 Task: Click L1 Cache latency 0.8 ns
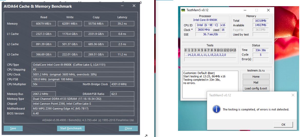point(122,34)
